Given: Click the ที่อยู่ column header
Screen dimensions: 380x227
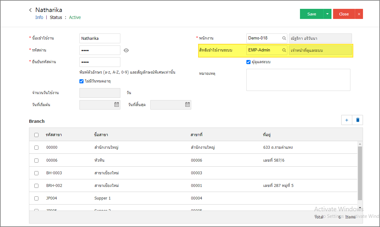Looking at the screenshot, I should (267, 135).
